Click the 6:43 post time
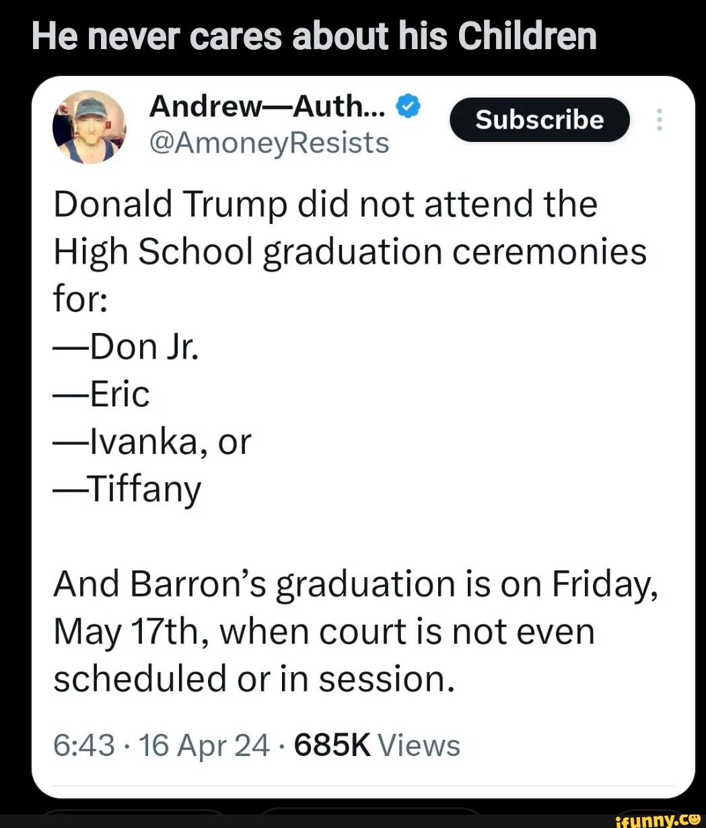The width and height of the screenshot is (706, 828). pos(84,745)
